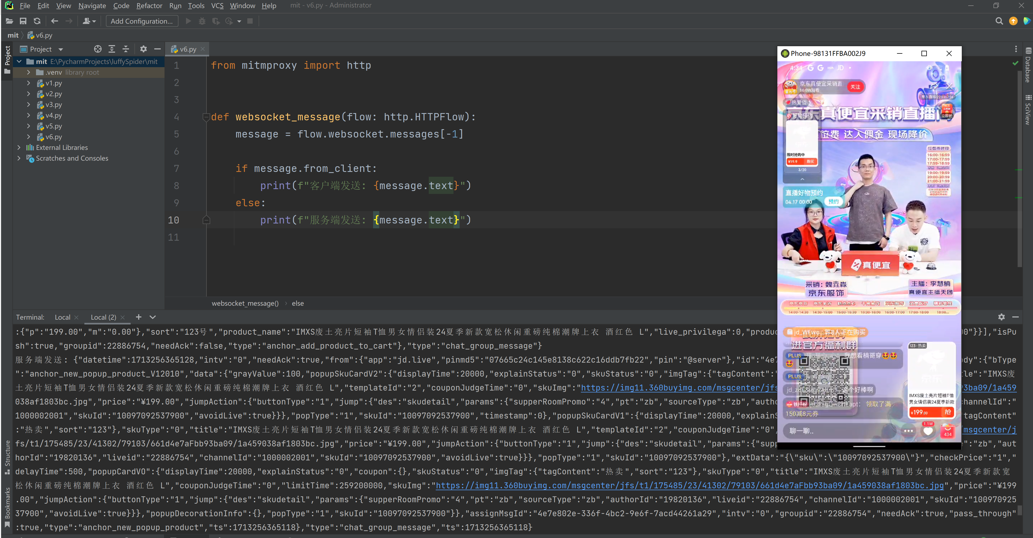Viewport: 1033px width, 538px height.
Task: Click mit in breadcrumb navigation bar
Action: coord(13,35)
